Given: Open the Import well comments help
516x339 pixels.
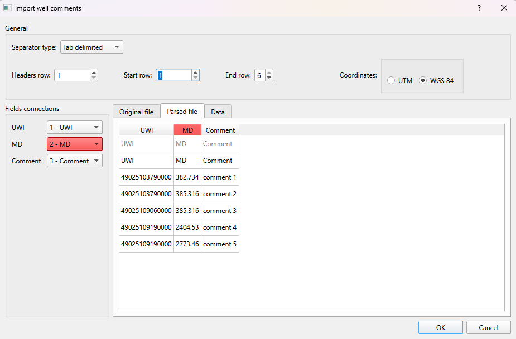Looking at the screenshot, I should click(x=479, y=8).
